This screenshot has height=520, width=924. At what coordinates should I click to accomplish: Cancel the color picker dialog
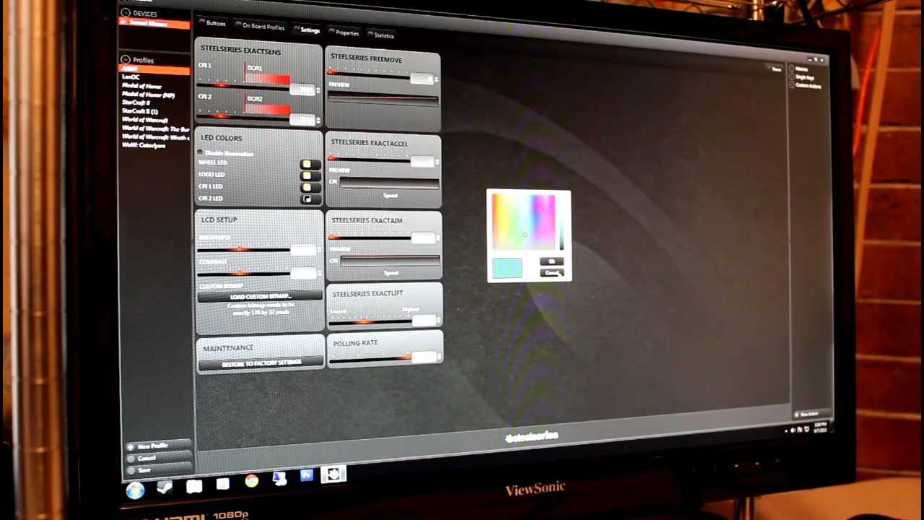click(552, 272)
